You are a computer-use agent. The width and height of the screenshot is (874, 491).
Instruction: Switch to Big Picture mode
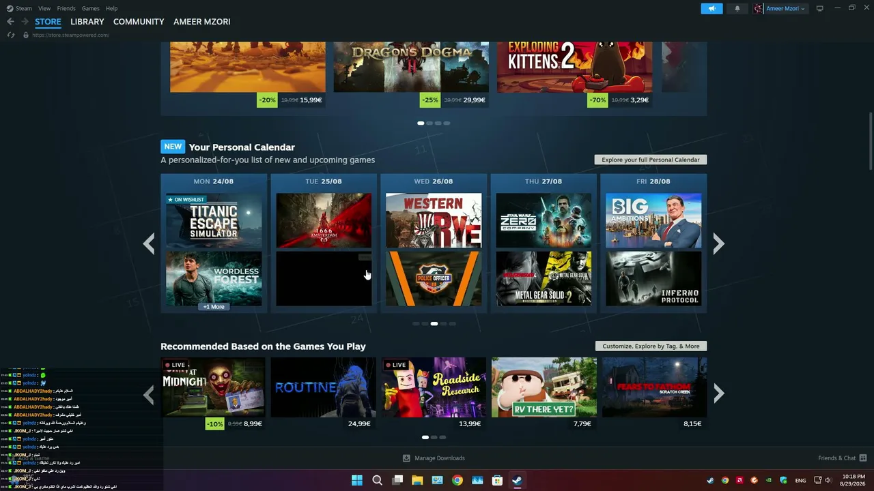coord(820,8)
